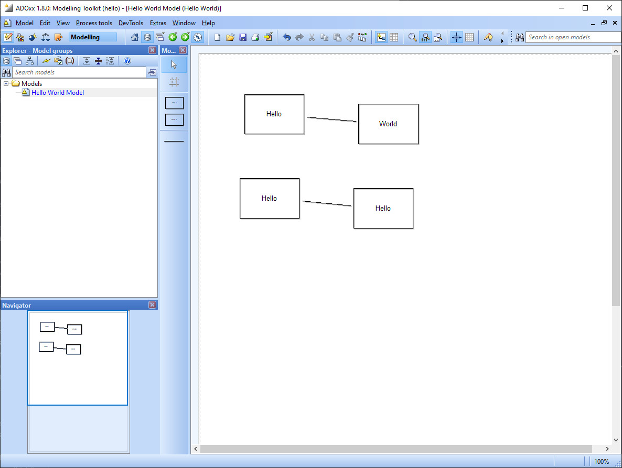Open Explorer help question mark icon

tap(127, 61)
